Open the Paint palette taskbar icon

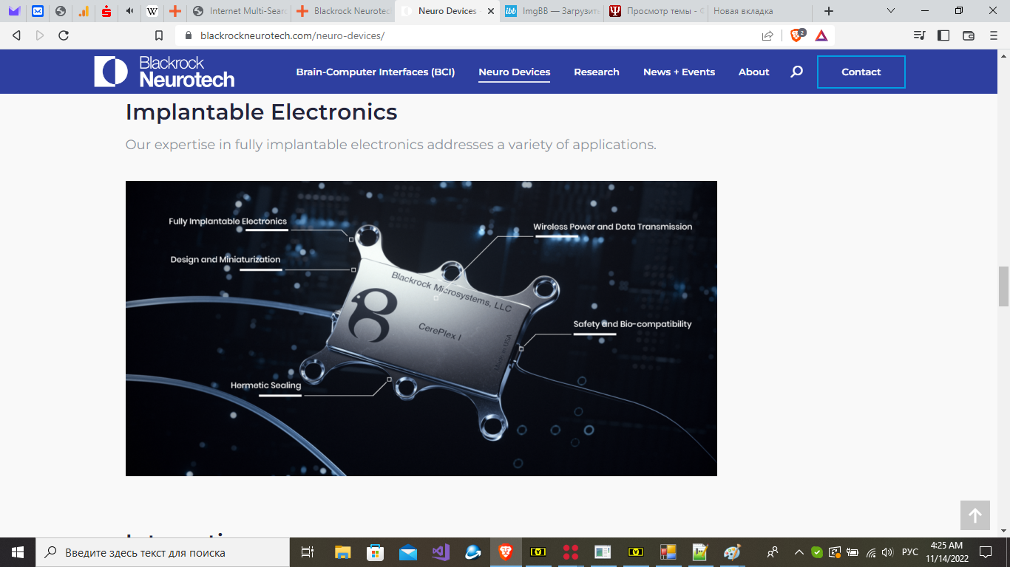pyautogui.click(x=732, y=552)
